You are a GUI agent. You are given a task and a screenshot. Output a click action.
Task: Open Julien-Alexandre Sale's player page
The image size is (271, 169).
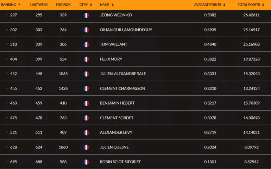(123, 74)
